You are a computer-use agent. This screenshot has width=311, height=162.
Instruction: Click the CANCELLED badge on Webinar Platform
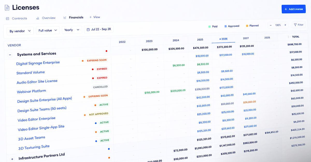coord(100,87)
